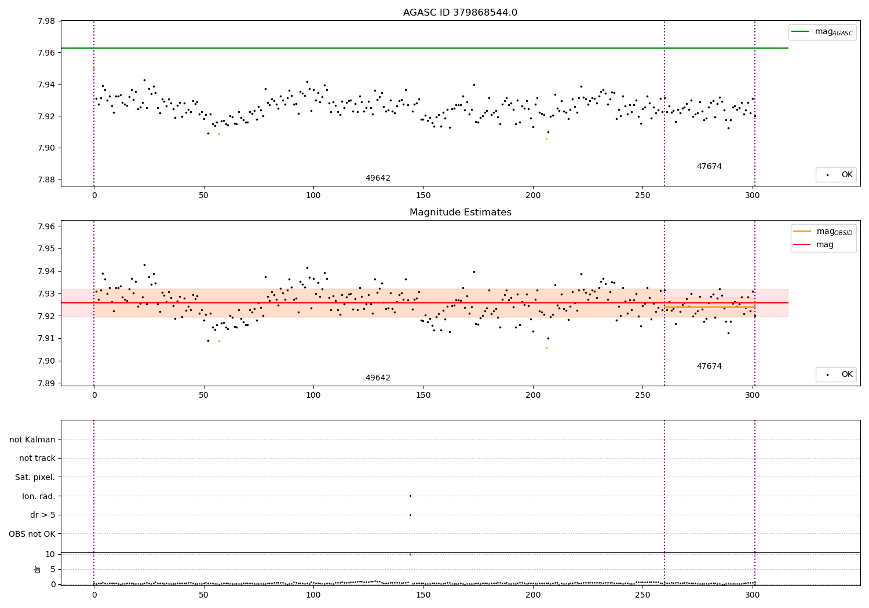Click the "Sat. pixel." axis label
Image resolution: width=869 pixels, height=608 pixels.
pyautogui.click(x=35, y=477)
